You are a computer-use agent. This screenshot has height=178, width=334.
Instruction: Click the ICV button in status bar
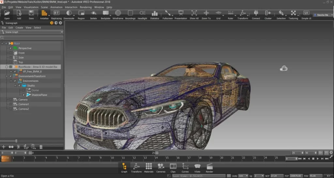point(328,176)
